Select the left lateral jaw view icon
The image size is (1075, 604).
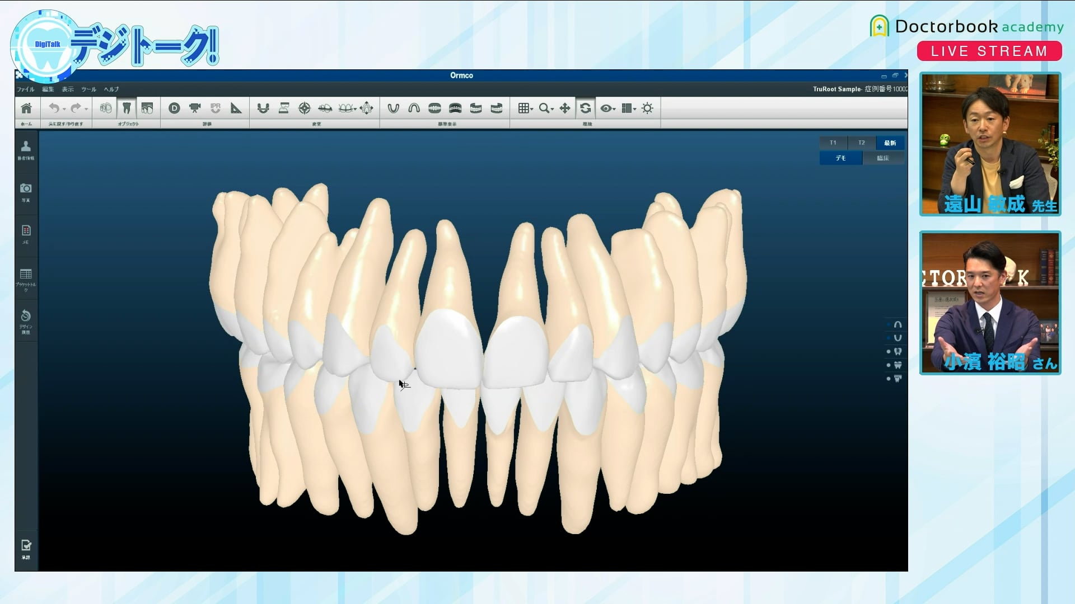click(x=497, y=108)
